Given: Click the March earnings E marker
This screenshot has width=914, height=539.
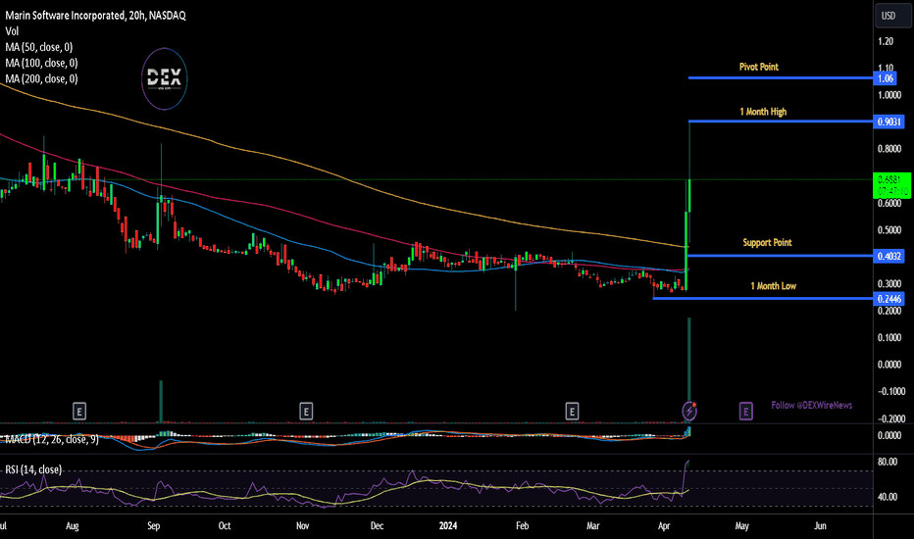Looking at the screenshot, I should (x=572, y=412).
